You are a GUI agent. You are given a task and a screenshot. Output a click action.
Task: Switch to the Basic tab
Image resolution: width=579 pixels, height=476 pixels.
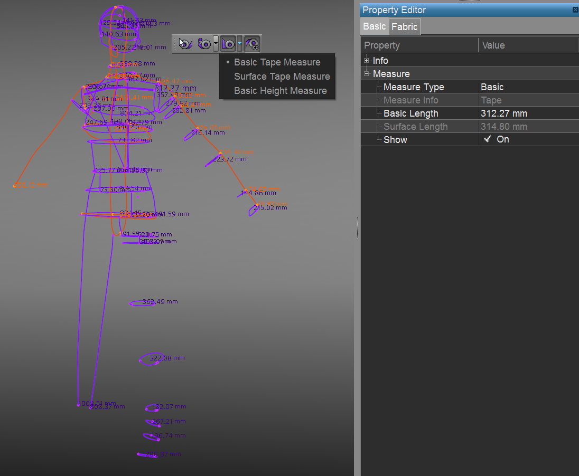[374, 26]
